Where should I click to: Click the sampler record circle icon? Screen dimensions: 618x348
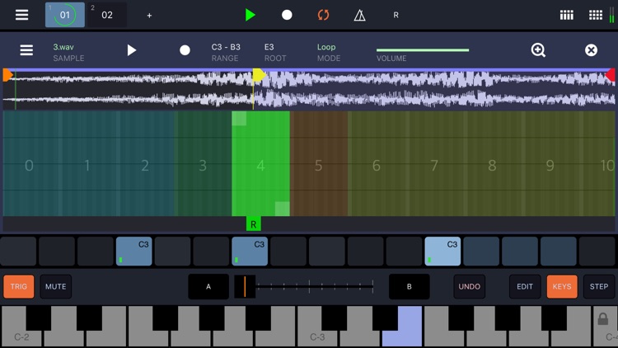185,50
